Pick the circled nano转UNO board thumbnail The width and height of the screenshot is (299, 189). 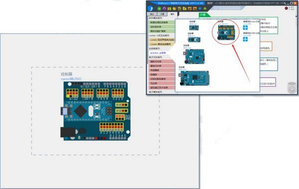[226, 32]
